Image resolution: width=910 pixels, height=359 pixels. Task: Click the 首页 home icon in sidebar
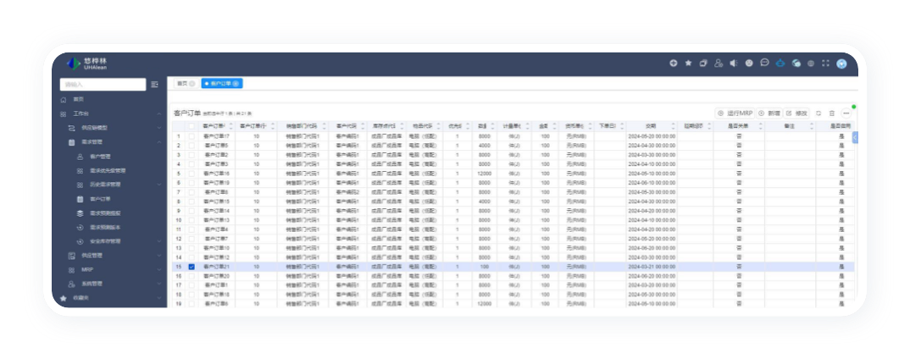64,100
